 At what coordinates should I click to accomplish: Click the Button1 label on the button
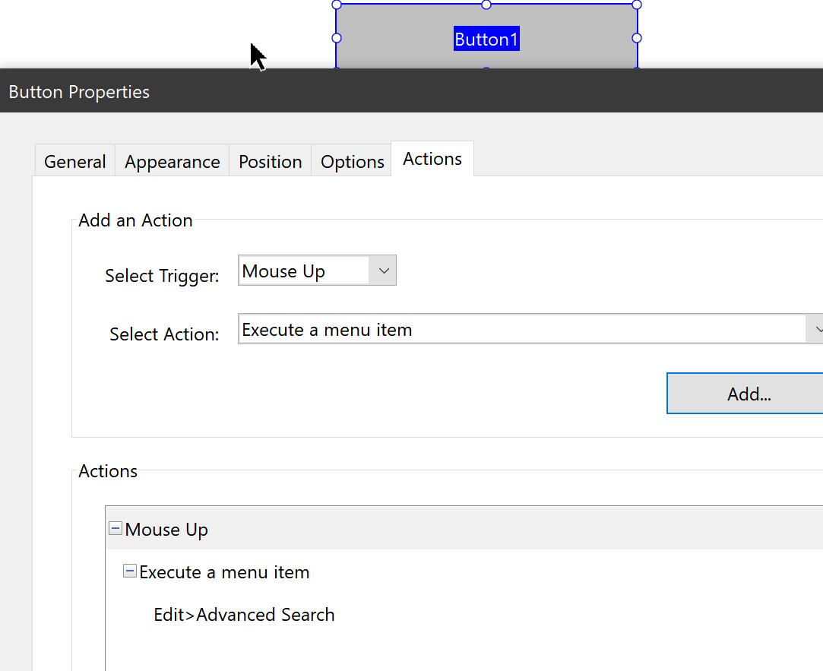pyautogui.click(x=486, y=39)
